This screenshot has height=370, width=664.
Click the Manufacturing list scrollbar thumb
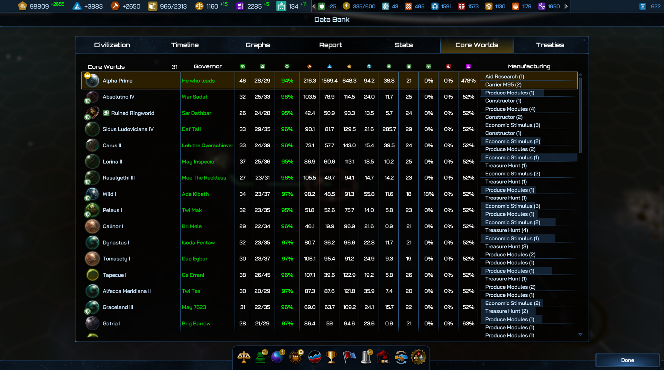coord(580,114)
